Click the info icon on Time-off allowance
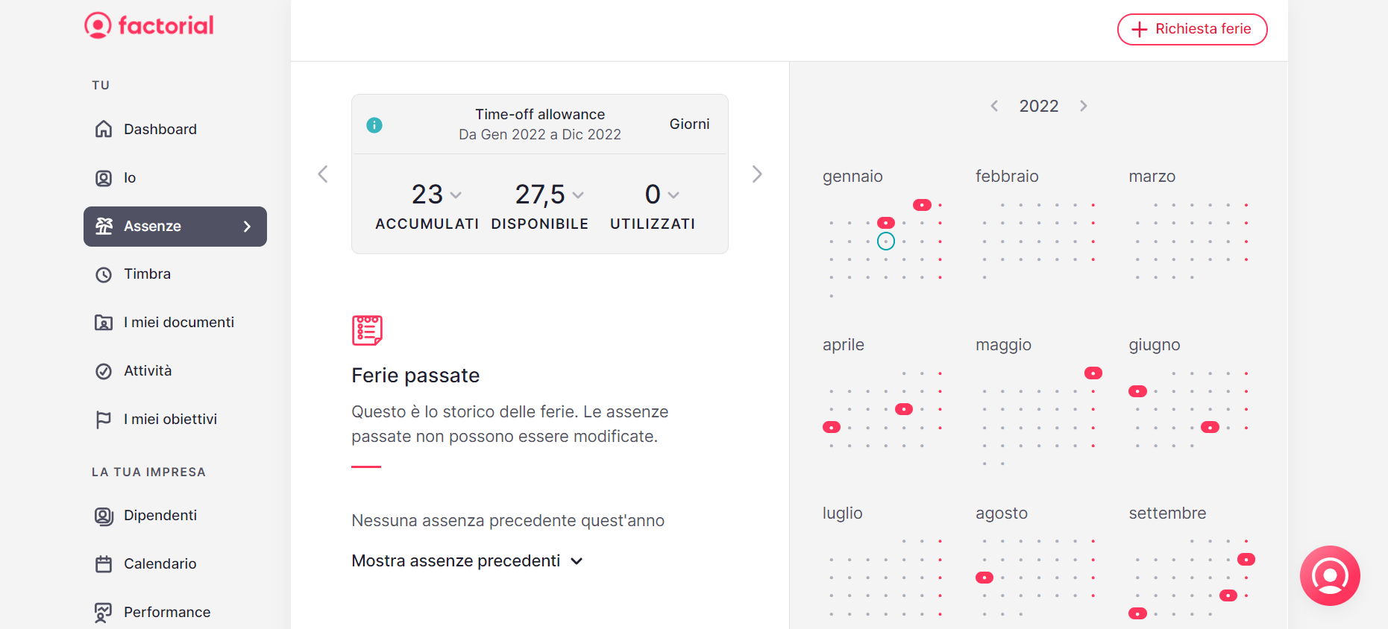Viewport: 1388px width, 629px height. click(374, 124)
